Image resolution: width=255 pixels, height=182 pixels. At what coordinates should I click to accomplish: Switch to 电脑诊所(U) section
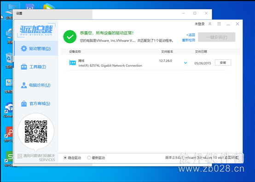click(36, 85)
